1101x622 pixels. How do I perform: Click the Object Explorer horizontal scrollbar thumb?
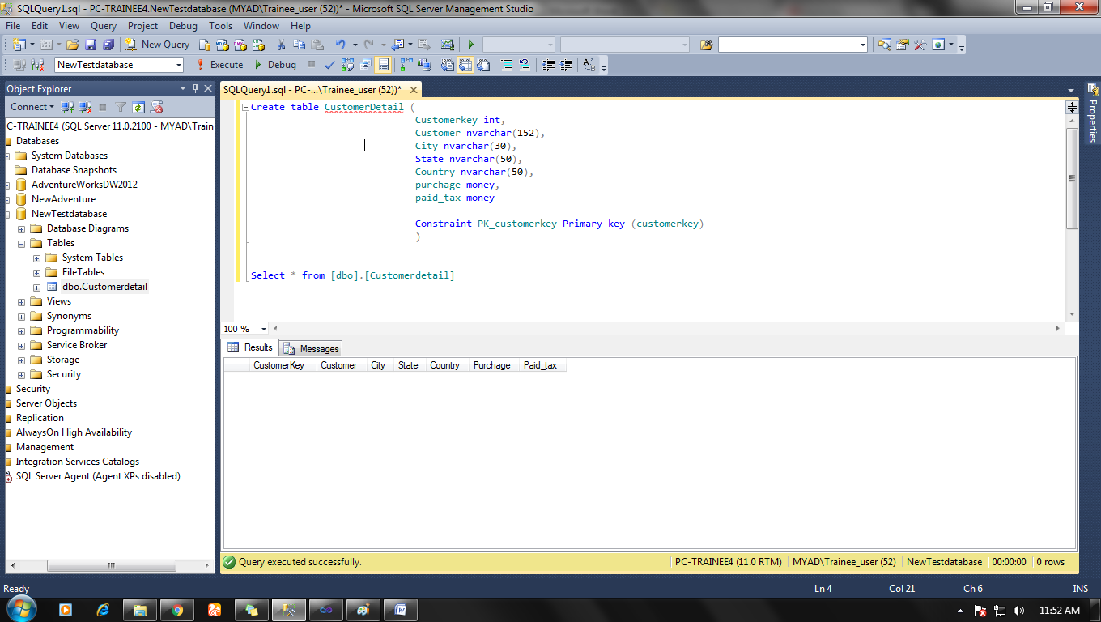point(111,565)
